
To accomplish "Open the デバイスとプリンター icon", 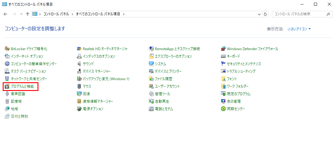I will pos(152,71).
